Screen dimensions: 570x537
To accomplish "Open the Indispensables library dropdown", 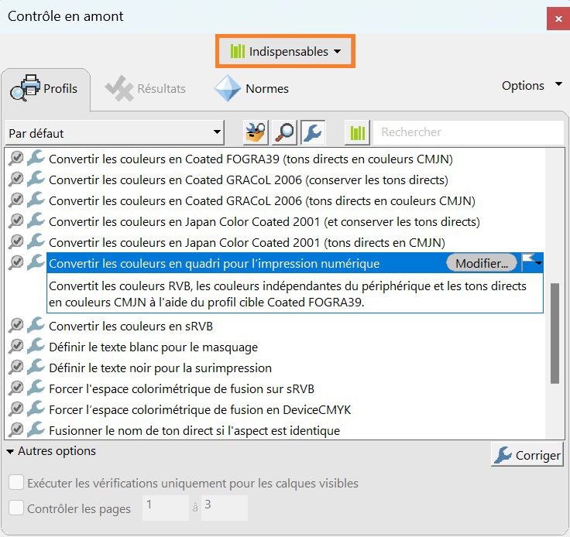I will pyautogui.click(x=285, y=52).
